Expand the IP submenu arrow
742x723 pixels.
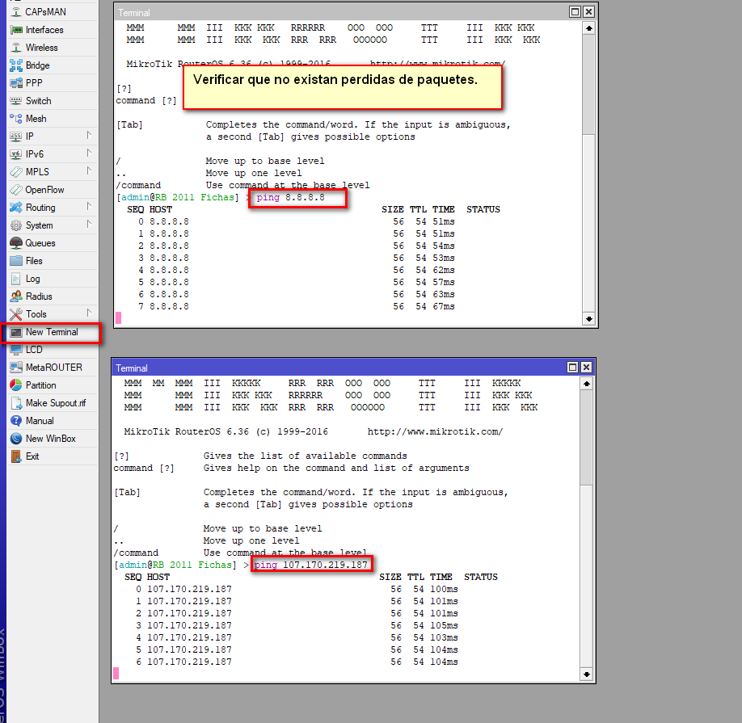(x=89, y=136)
